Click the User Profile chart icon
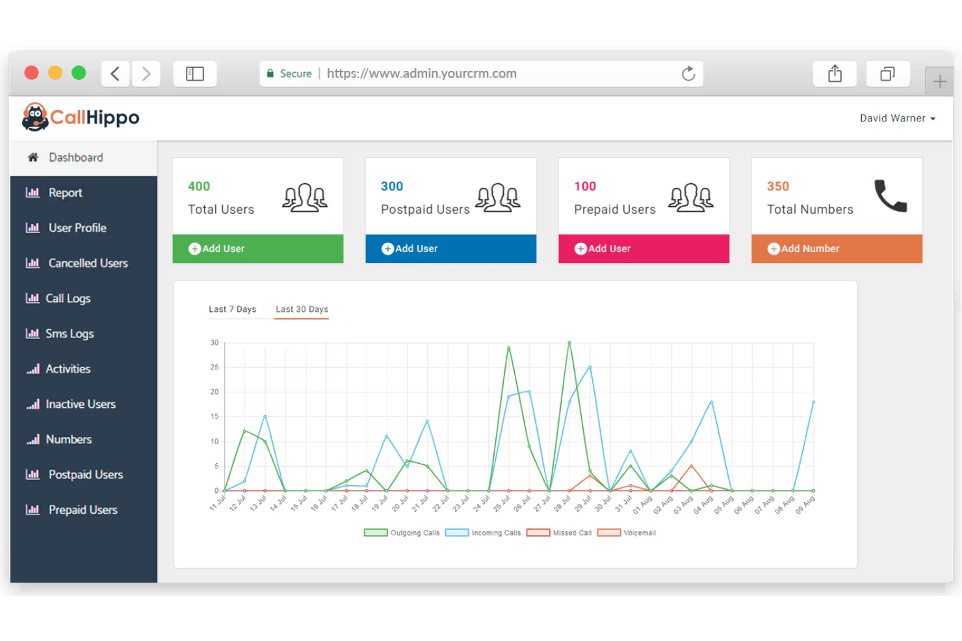This screenshot has height=641, width=962. click(32, 227)
